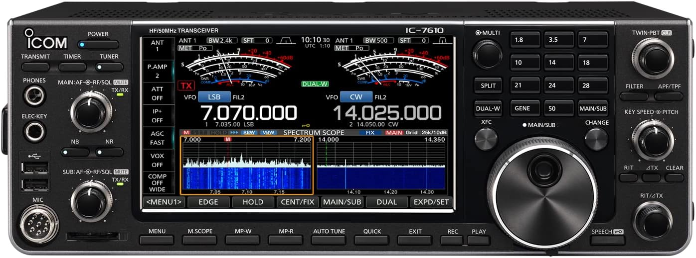Tap the <MENU1> scope menu key
Image resolution: width=696 pixels, height=258 pixels.
(164, 202)
